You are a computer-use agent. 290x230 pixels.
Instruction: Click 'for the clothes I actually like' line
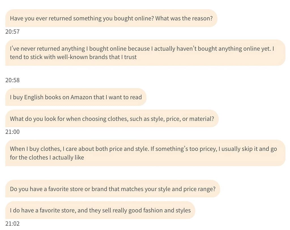pos(47,157)
